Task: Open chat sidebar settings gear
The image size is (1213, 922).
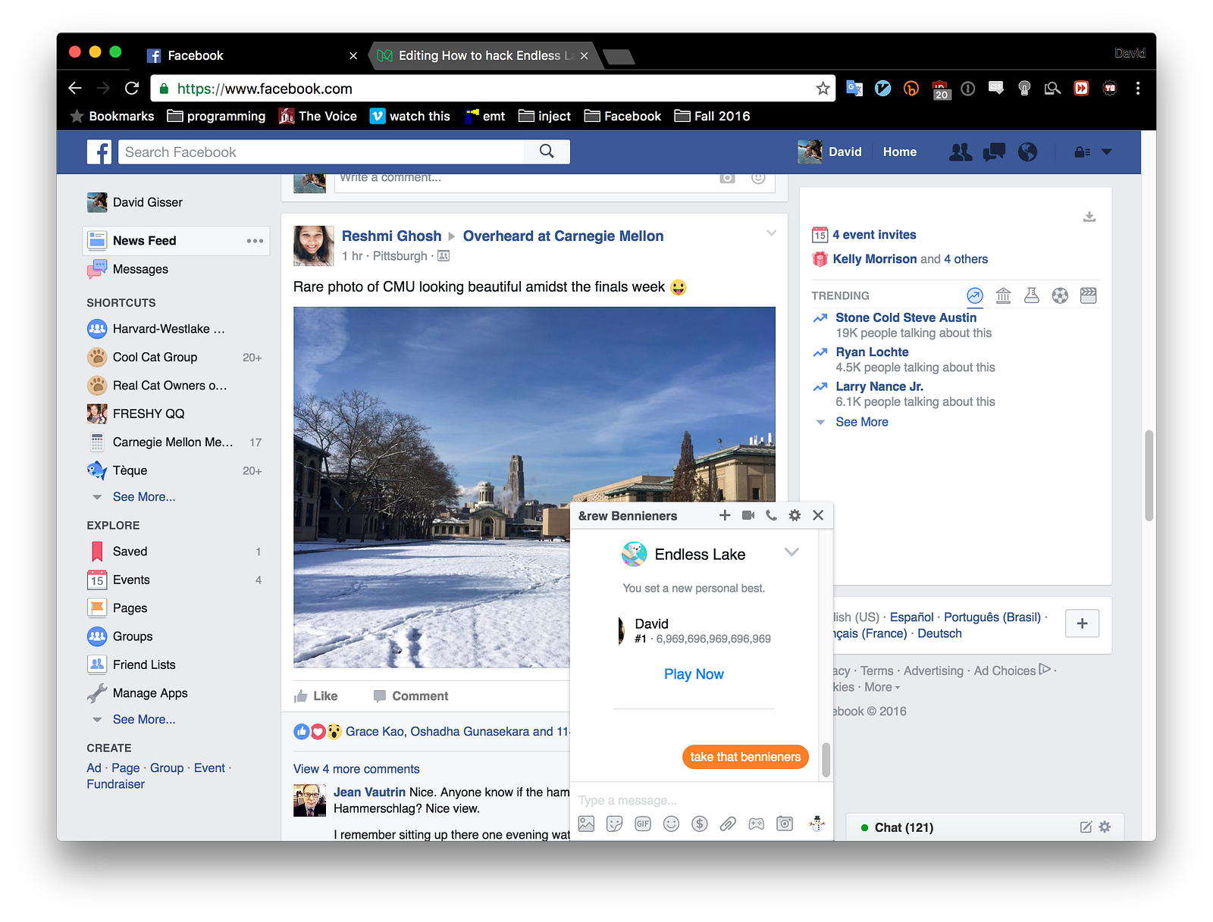Action: 1105,827
